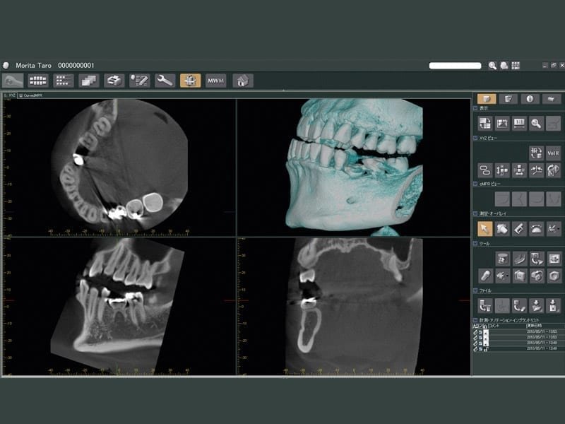Image resolution: width=565 pixels, height=424 pixels.
Task: Click the layout switch icon in display section
Action: (x=485, y=124)
